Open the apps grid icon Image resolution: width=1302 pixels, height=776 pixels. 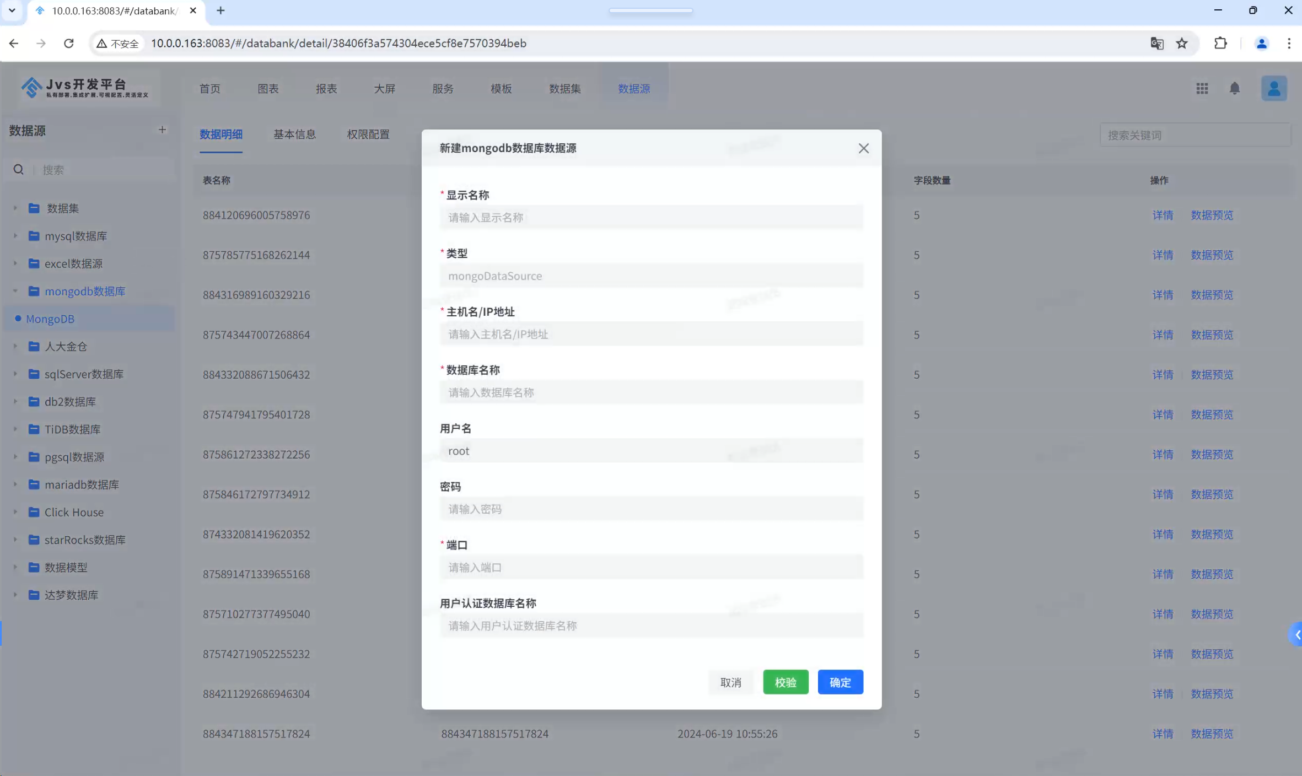pos(1202,88)
